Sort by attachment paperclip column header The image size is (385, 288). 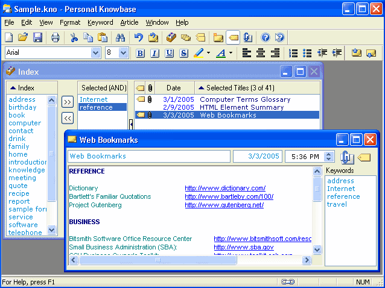(x=150, y=88)
